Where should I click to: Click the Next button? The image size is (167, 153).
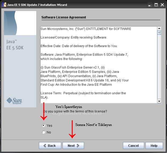click(73, 145)
